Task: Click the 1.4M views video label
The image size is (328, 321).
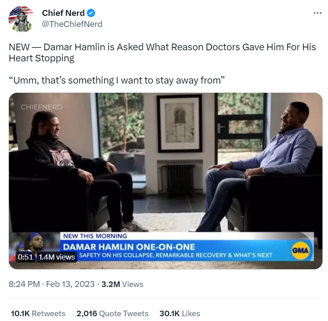Action: pyautogui.click(x=57, y=257)
